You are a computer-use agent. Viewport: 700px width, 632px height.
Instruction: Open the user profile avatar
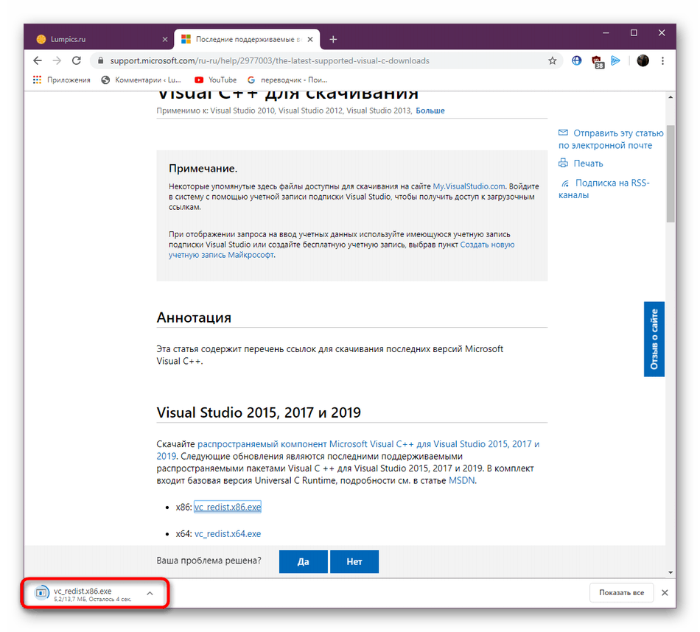[x=643, y=60]
